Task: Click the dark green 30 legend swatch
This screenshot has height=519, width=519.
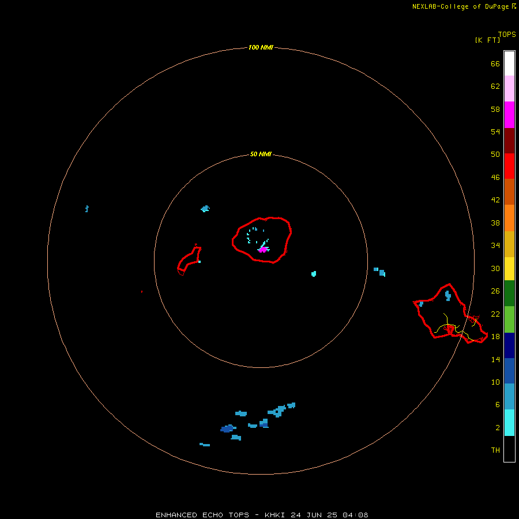Action: [x=509, y=294]
